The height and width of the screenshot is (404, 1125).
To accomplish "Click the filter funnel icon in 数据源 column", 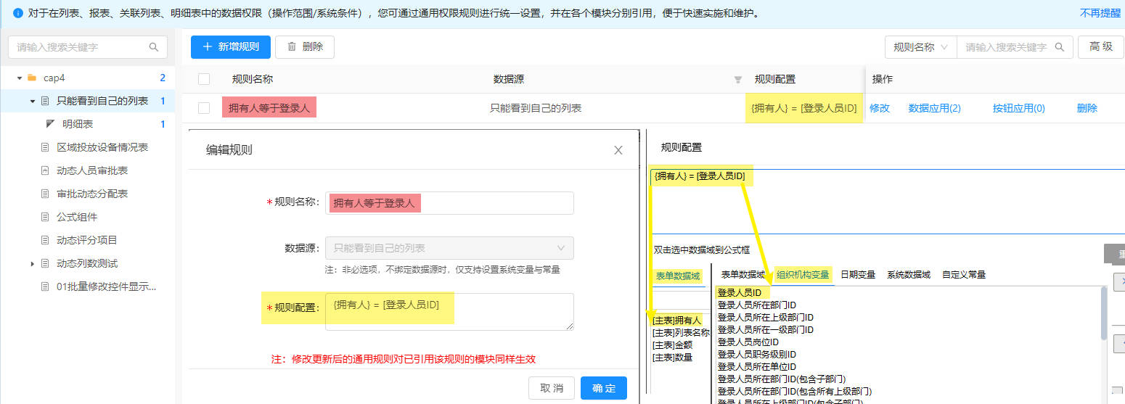I will click(738, 79).
